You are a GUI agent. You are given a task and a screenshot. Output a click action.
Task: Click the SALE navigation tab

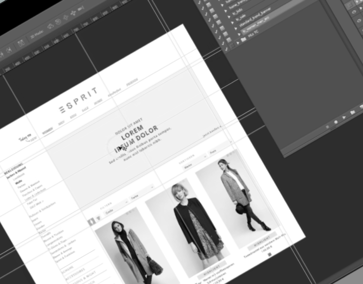pos(85,109)
